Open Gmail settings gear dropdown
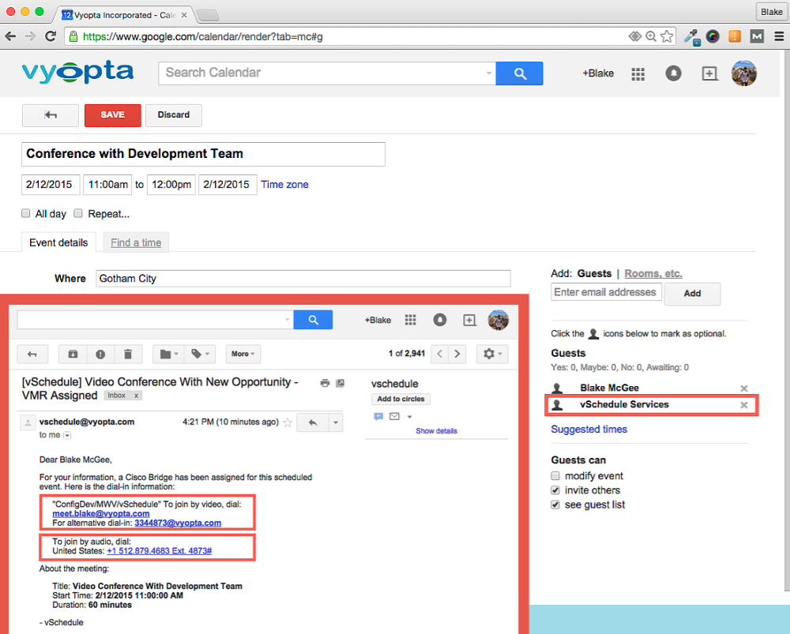Screen dimensions: 790x634 (492, 354)
